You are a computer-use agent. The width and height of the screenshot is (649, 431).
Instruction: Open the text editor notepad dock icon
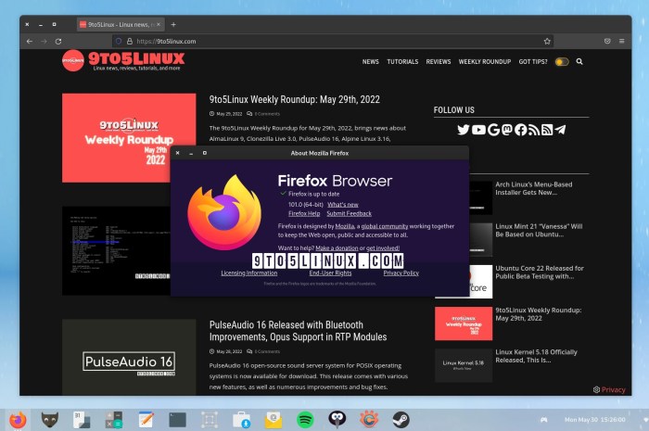click(146, 420)
